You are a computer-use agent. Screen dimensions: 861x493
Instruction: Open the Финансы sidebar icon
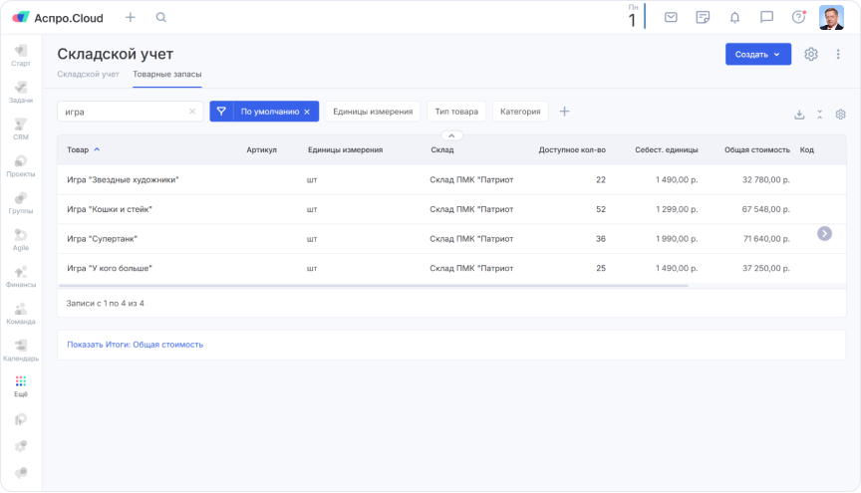(x=21, y=276)
